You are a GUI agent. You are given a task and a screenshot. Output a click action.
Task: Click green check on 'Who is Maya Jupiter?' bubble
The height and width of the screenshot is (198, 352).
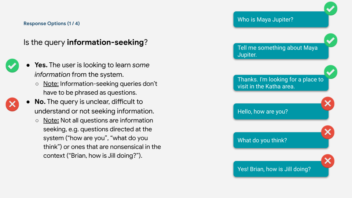pos(331,8)
